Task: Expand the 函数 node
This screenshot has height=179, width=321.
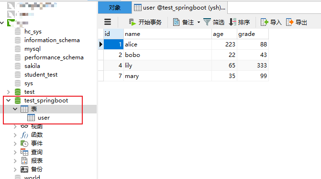Action: pyautogui.click(x=15, y=135)
